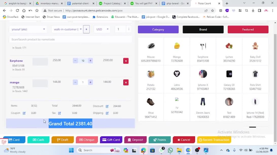Switch to php-laravel Google Docs tab
The height and width of the screenshot is (155, 277).
click(x=175, y=3)
